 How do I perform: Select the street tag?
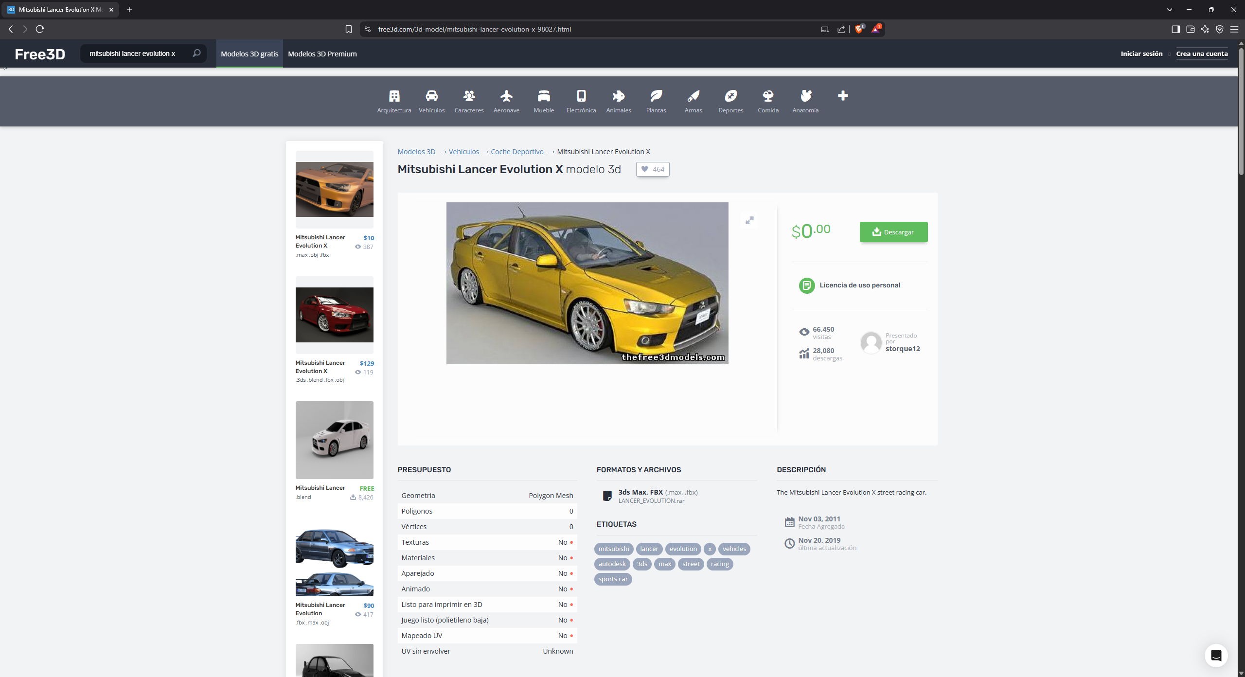pos(691,564)
